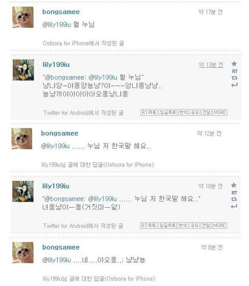Reply to second lily199iu tweet with arrow icon
The image size is (249, 286).
(x=234, y=207)
